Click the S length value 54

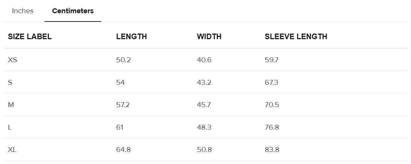[x=120, y=82]
